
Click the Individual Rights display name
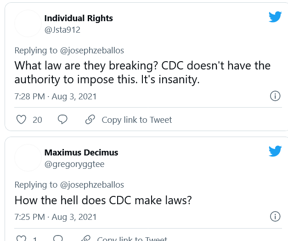point(79,18)
